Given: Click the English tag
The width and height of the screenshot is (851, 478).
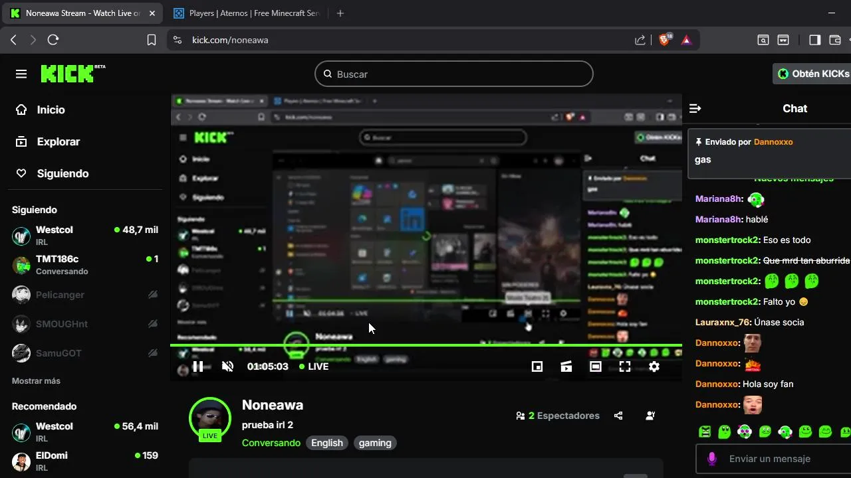Looking at the screenshot, I should click(x=327, y=443).
